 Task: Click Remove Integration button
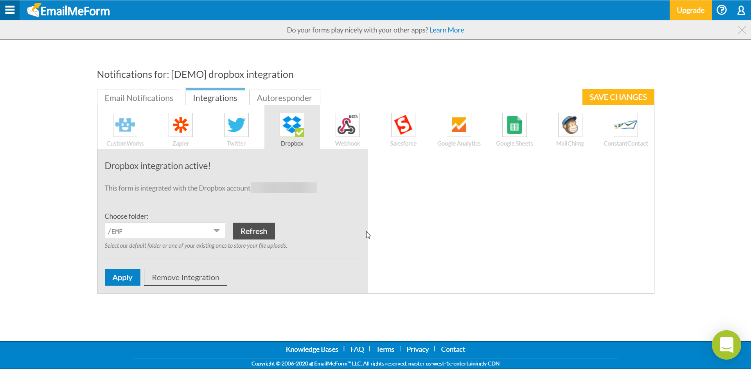point(185,277)
